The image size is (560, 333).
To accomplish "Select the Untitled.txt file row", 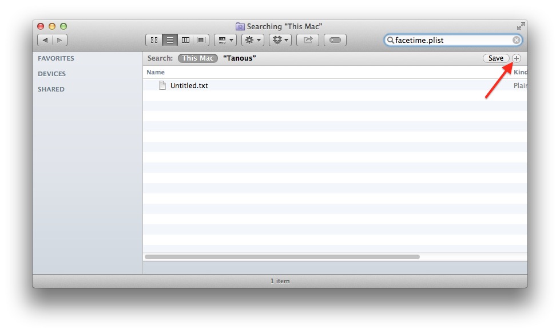I will click(335, 85).
